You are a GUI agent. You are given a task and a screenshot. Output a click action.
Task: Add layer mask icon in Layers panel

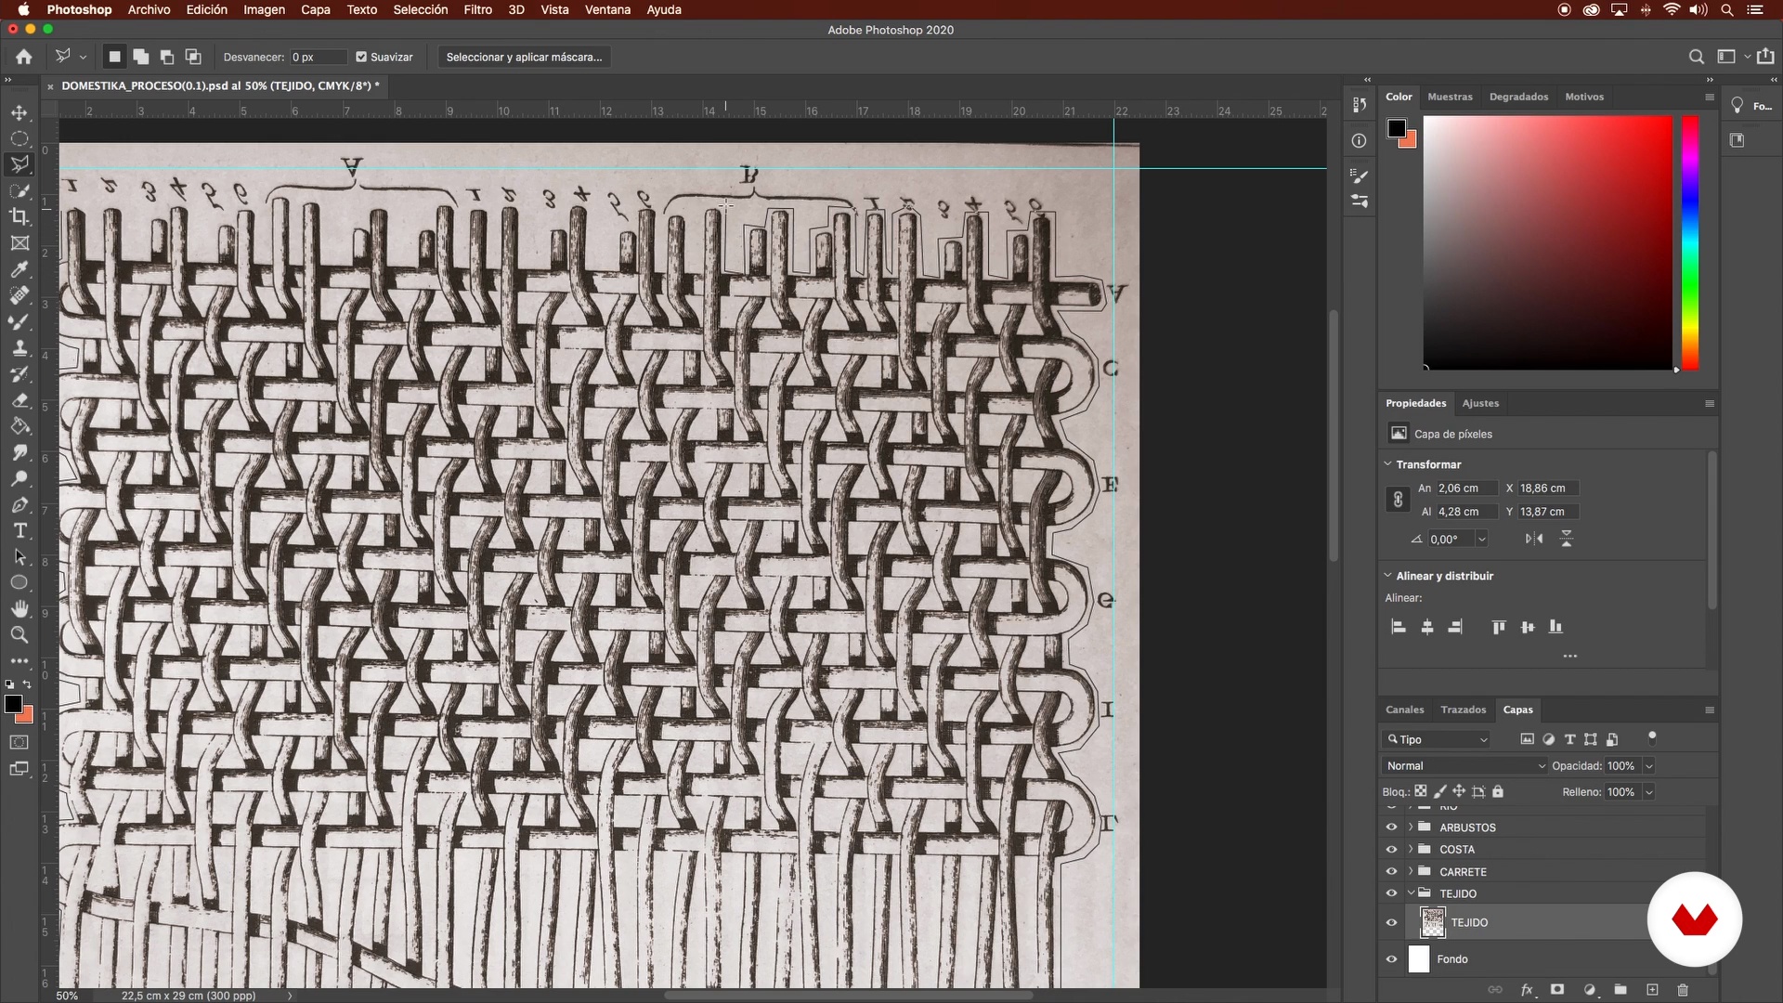1557,990
